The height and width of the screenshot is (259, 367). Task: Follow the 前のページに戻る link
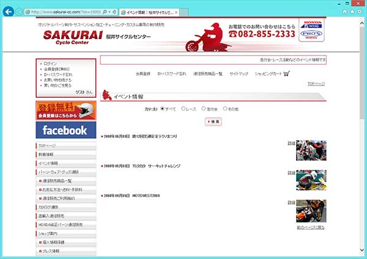[311, 227]
